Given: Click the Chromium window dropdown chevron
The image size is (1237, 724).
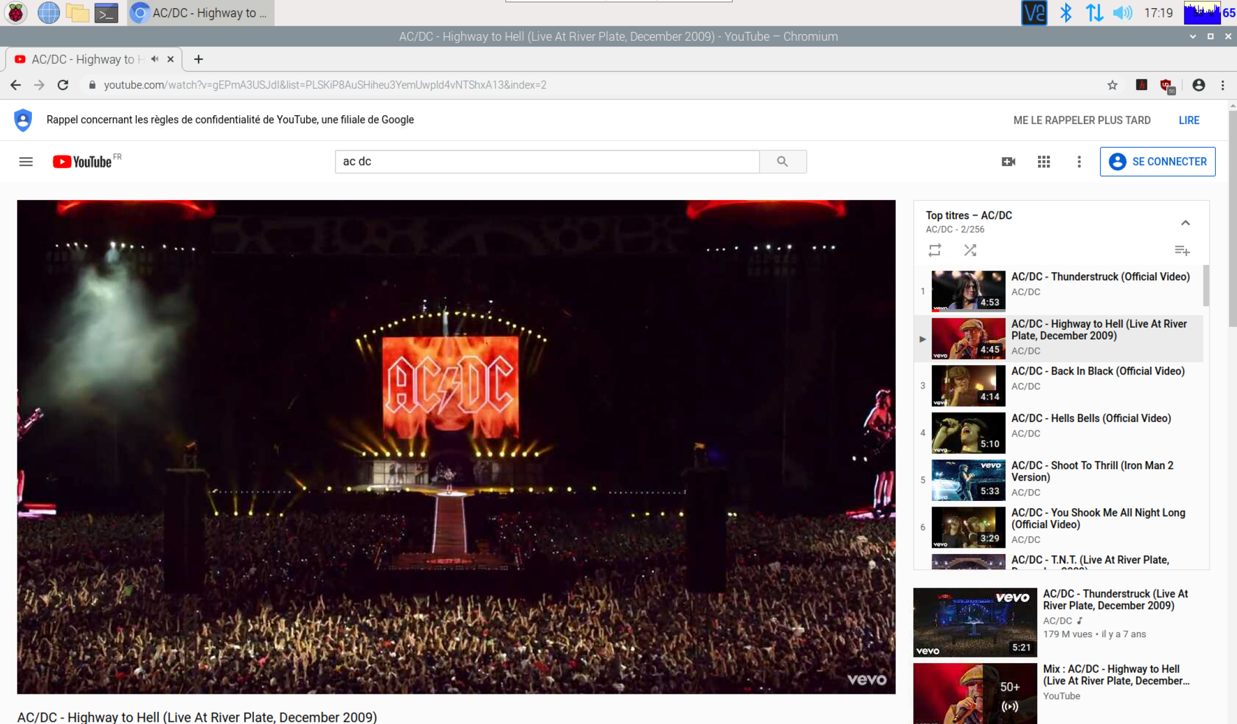Looking at the screenshot, I should pyautogui.click(x=1192, y=36).
